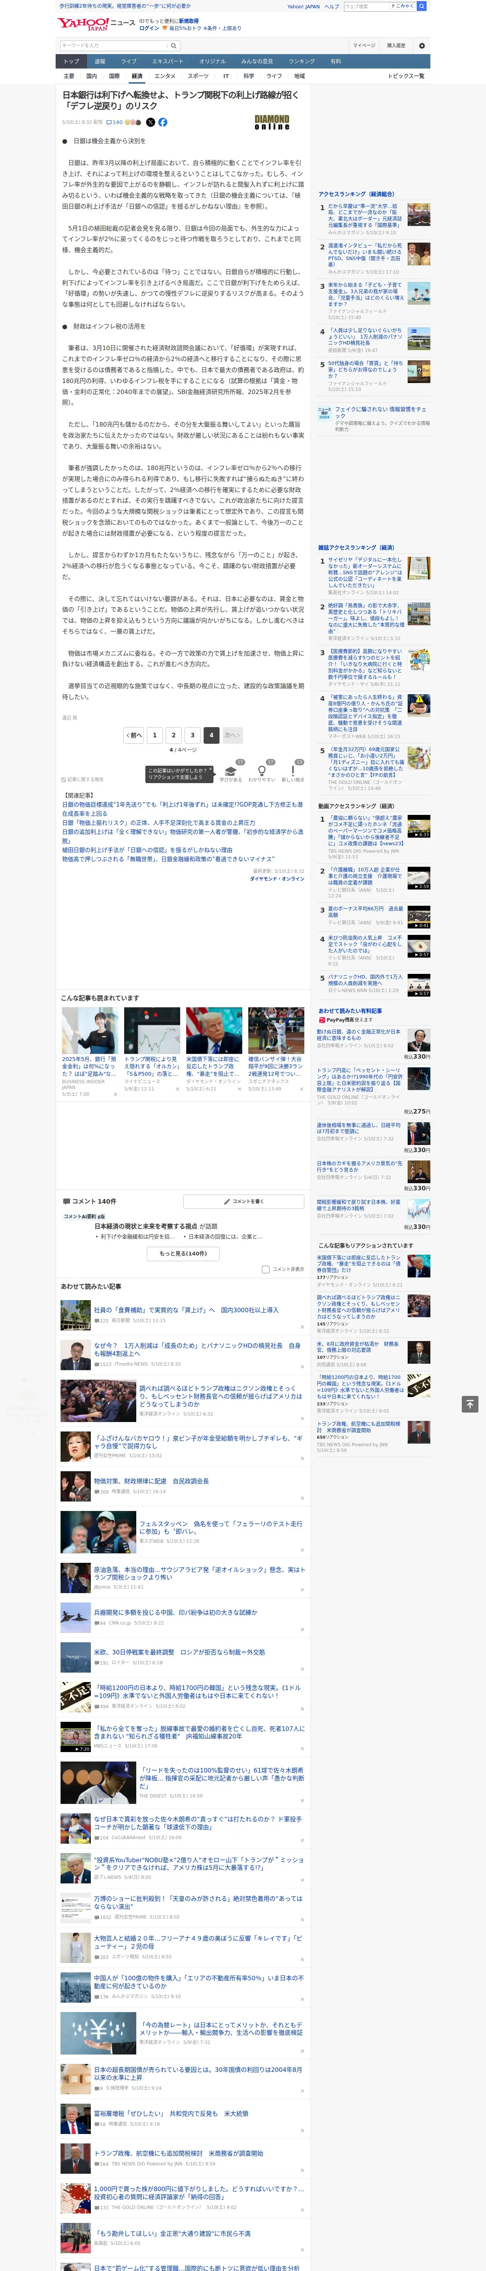Image resolution: width=486 pixels, height=2271 pixels.
Task: Open the settings gear icon in the header
Action: [x=422, y=45]
